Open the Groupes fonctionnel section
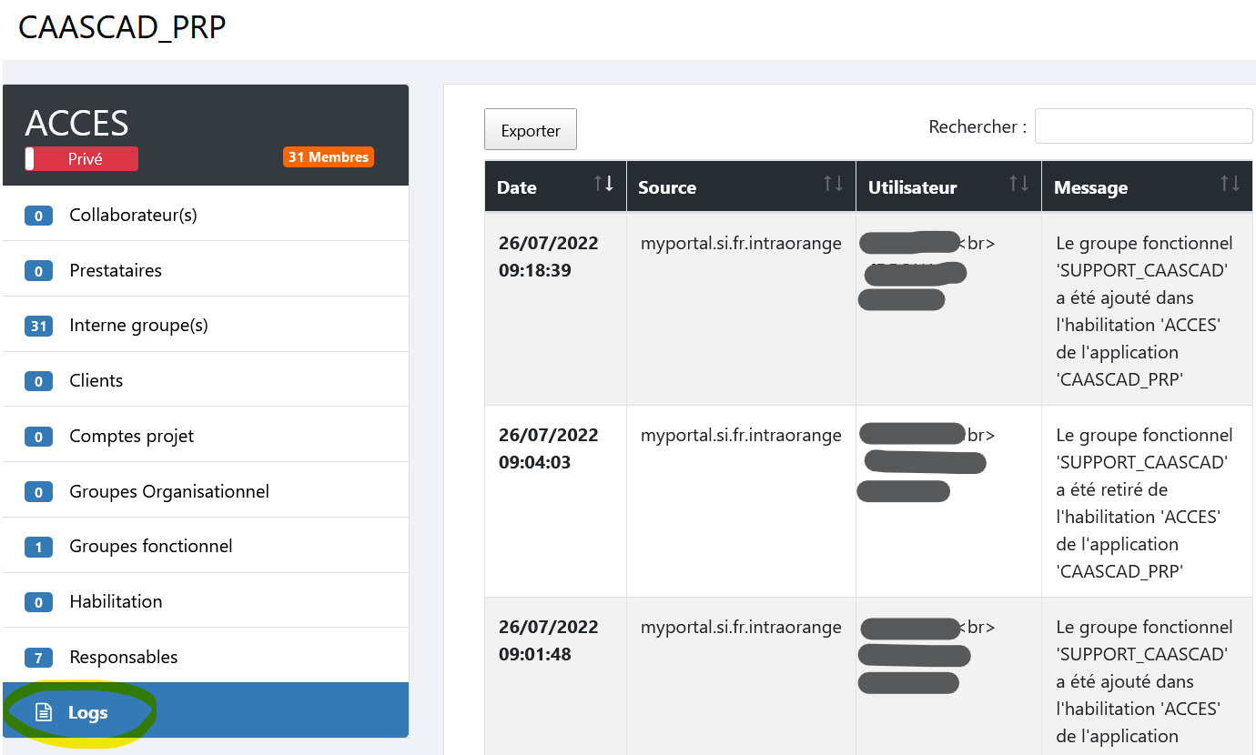1256x755 pixels. pyautogui.click(x=206, y=546)
